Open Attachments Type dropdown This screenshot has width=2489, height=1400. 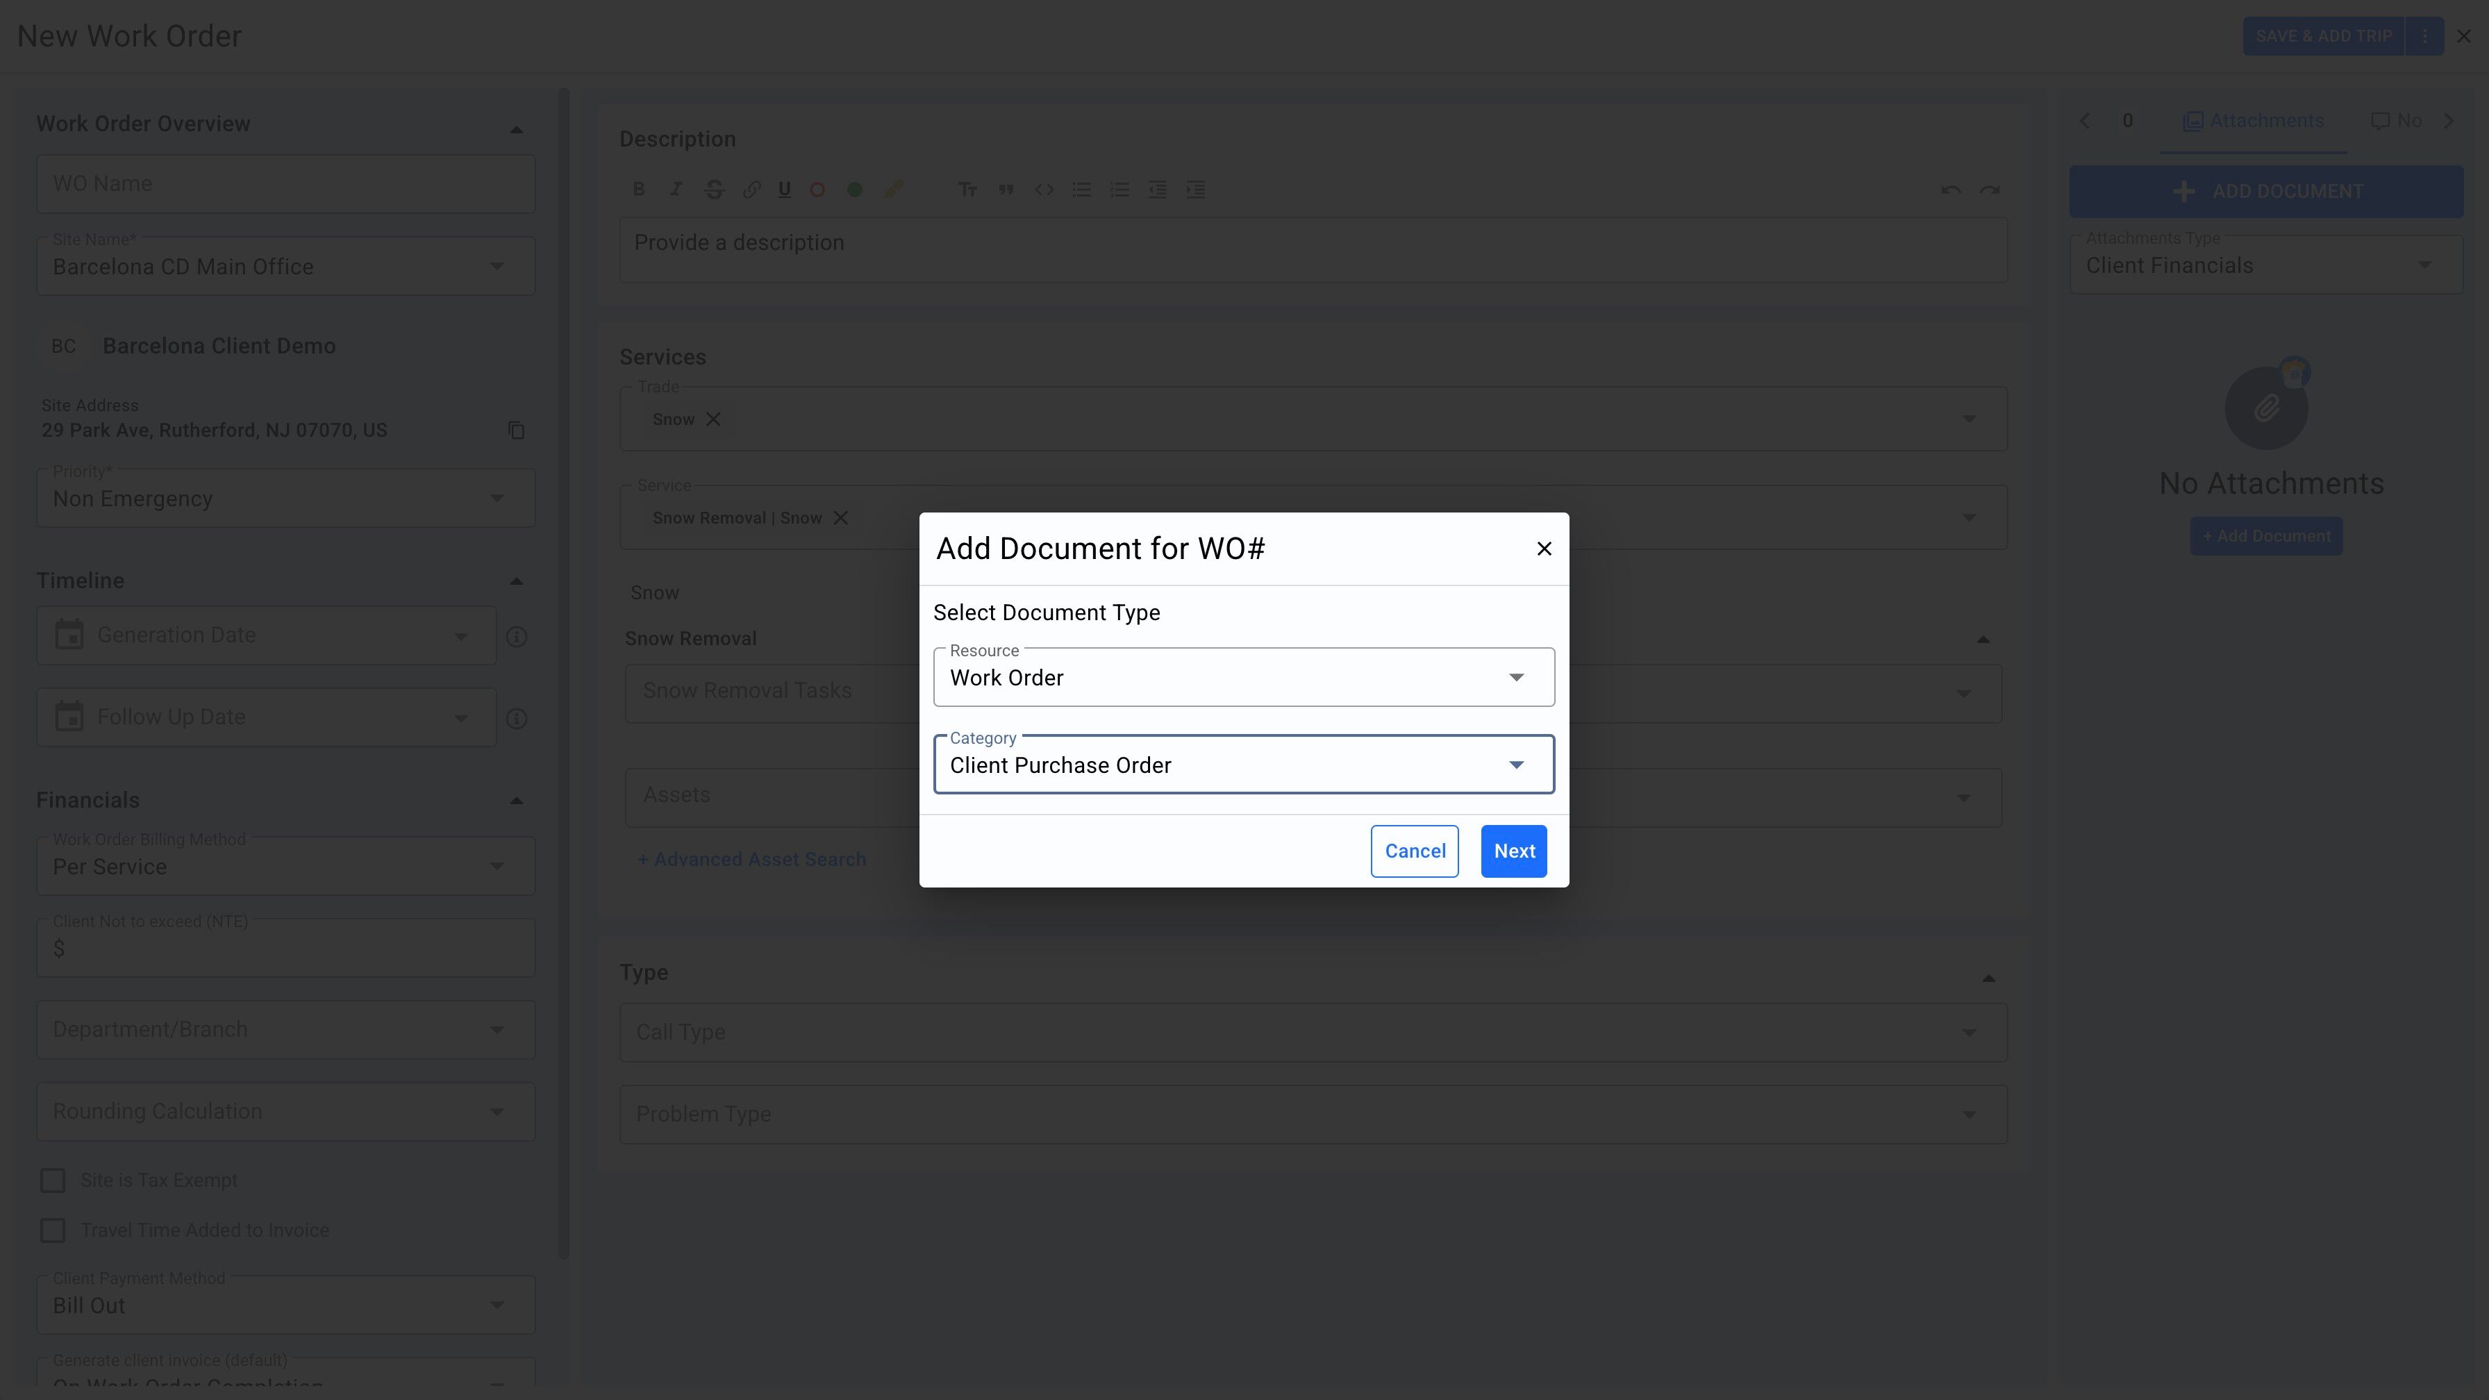click(2265, 266)
